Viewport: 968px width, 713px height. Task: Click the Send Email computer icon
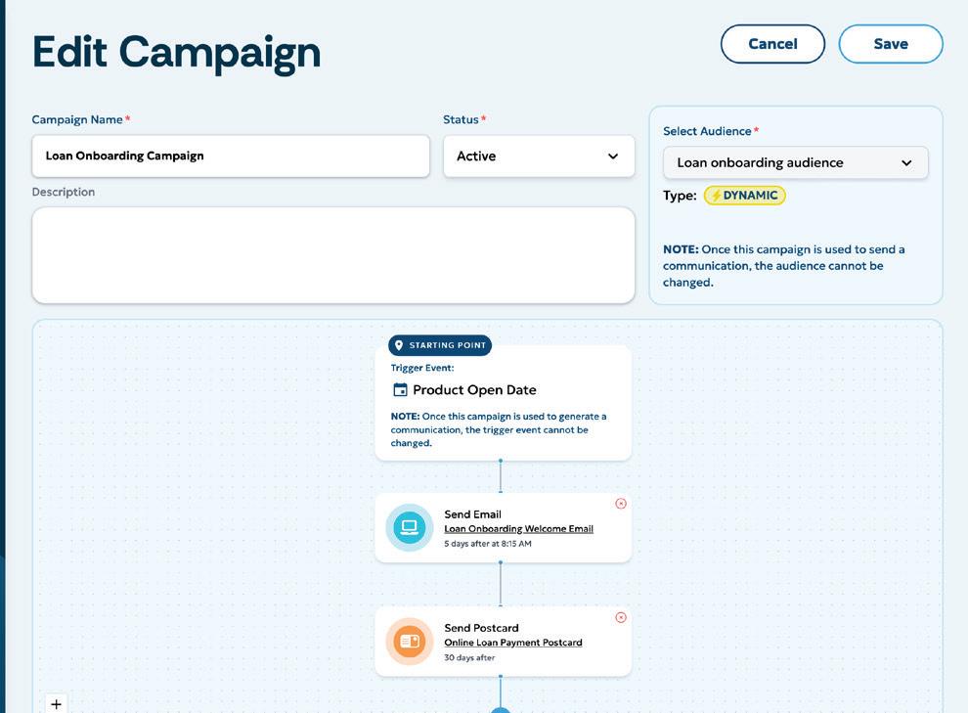tap(409, 528)
